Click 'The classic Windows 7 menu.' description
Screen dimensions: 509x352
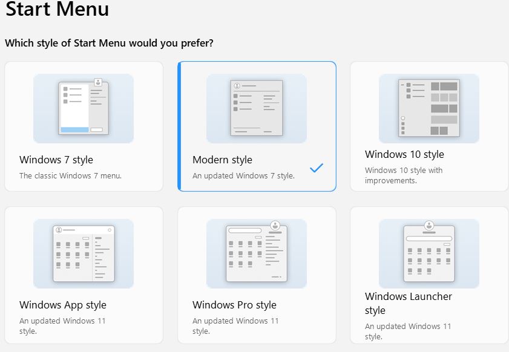click(x=70, y=176)
